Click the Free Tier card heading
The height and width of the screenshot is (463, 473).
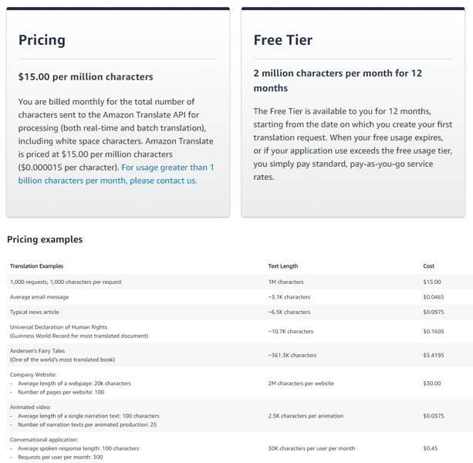click(282, 40)
